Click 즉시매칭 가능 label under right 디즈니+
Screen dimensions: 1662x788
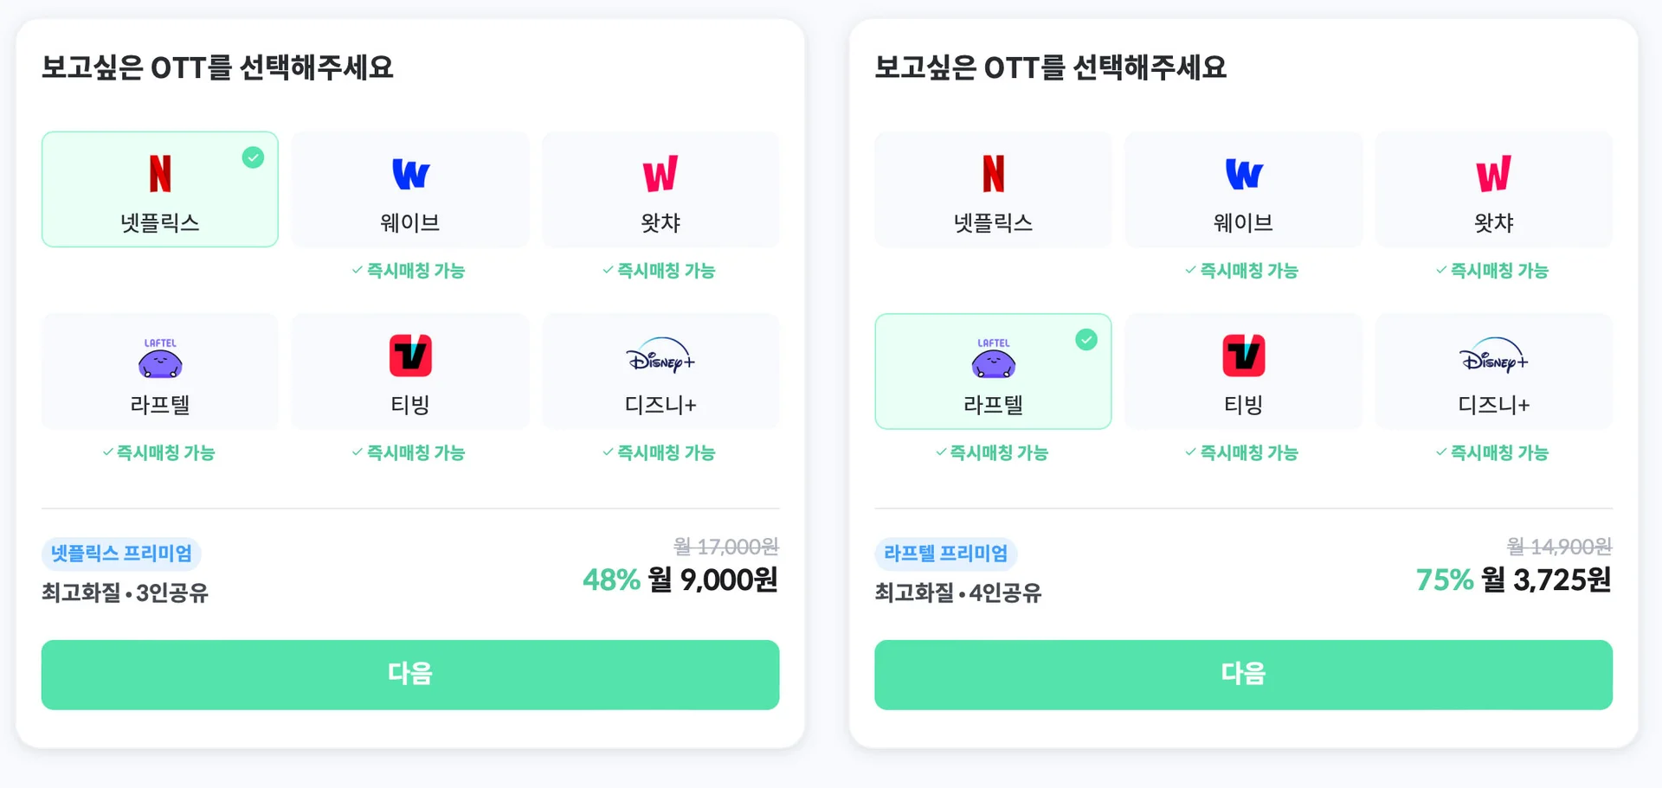tap(1492, 452)
